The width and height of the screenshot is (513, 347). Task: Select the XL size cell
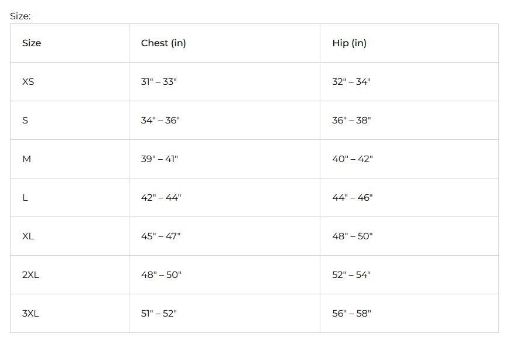tap(28, 236)
